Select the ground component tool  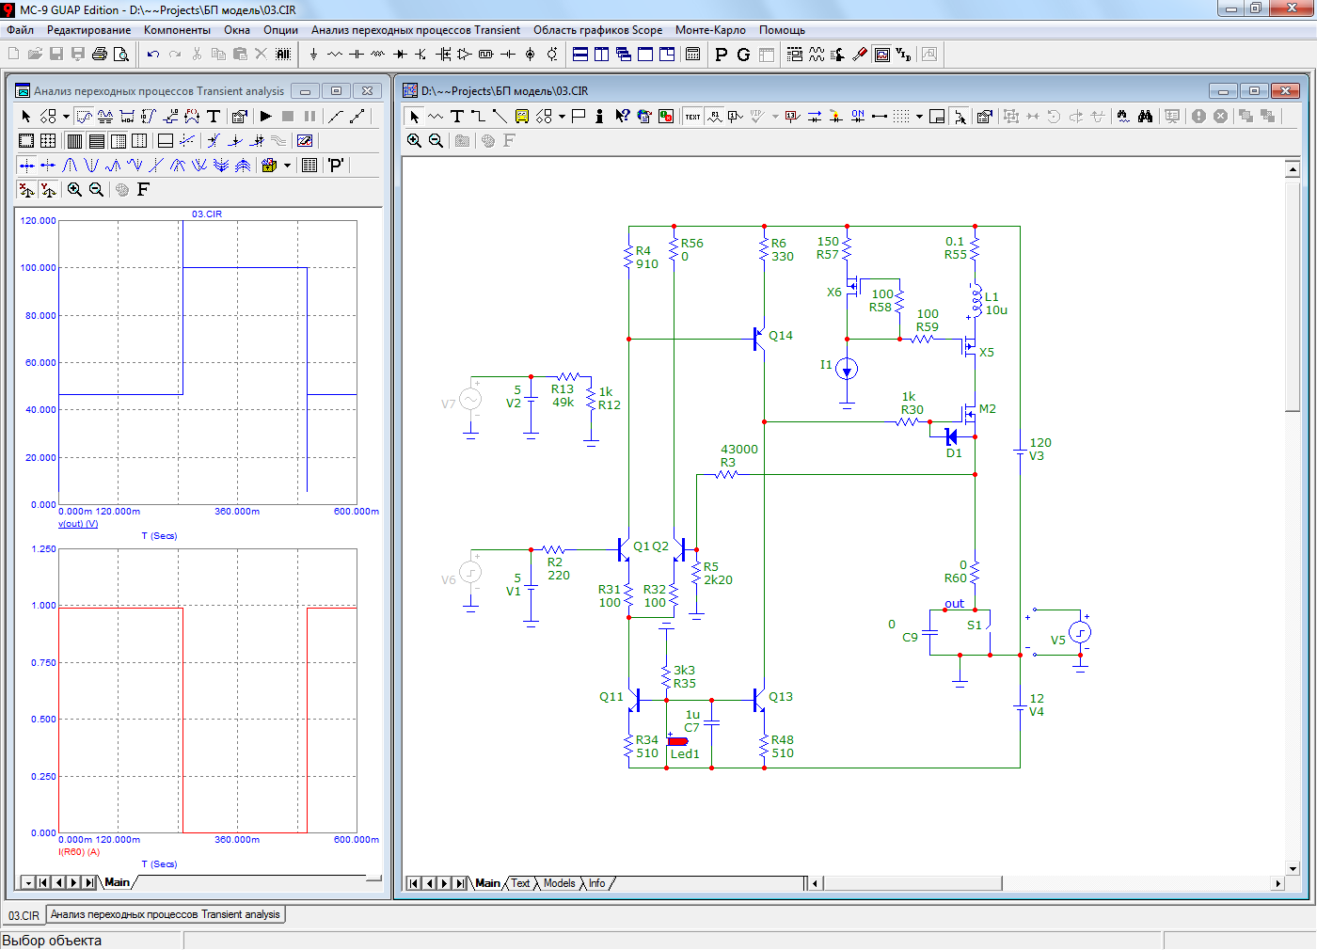coord(313,55)
